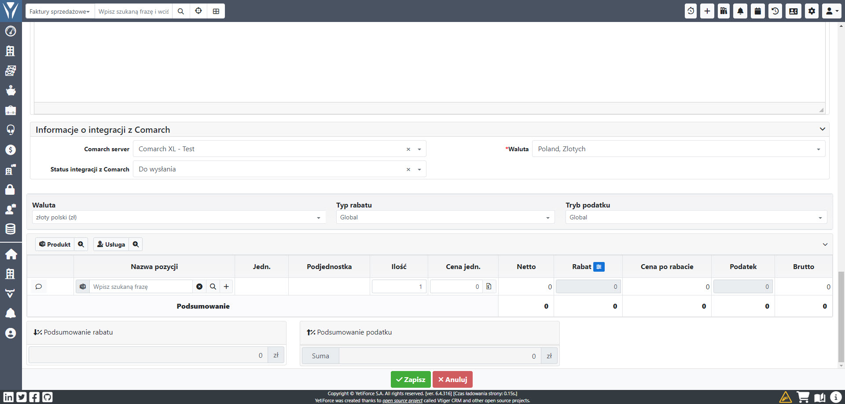Open the Tryb podatku dropdown
This screenshot has width=845, height=404.
tap(696, 217)
